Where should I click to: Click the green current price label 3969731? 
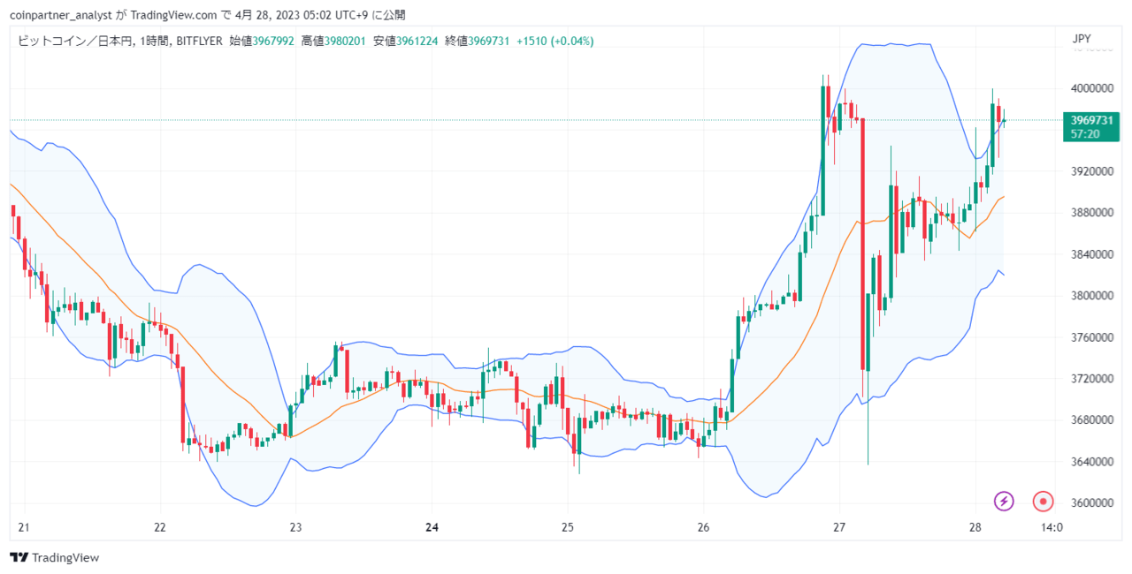coord(1092,126)
